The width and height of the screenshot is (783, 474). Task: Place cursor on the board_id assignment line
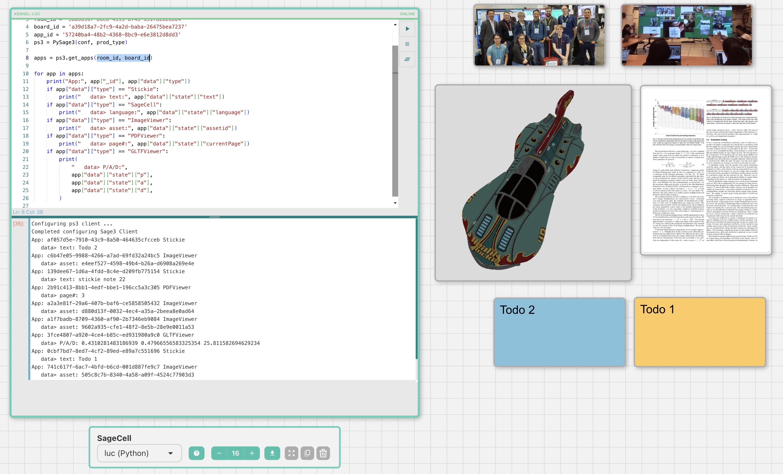(110, 27)
